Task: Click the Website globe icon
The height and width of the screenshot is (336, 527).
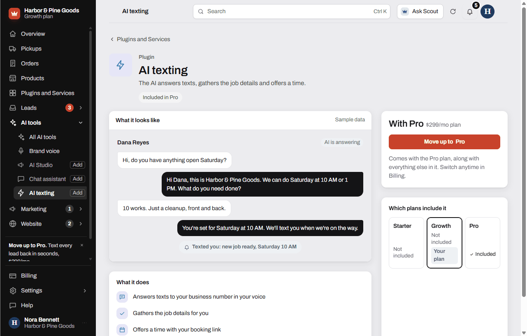Action: pos(13,224)
